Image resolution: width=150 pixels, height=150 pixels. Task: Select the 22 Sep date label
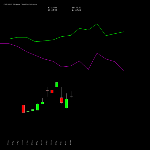tap(32, 142)
